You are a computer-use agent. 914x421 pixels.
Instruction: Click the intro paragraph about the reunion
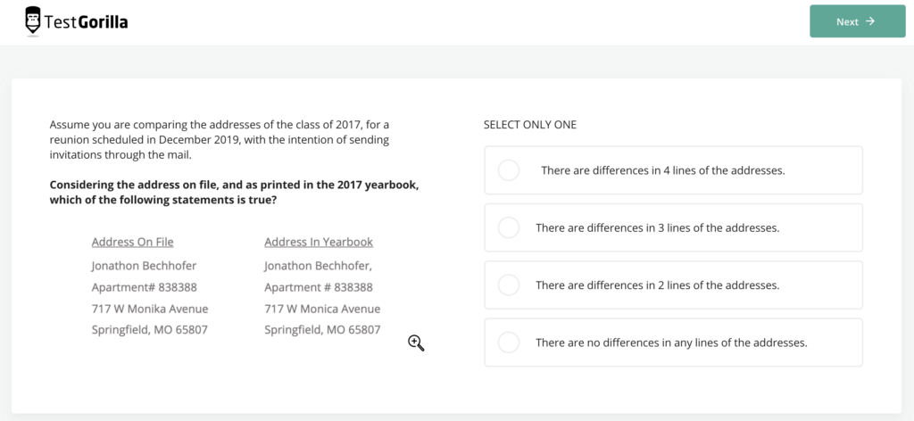pyautogui.click(x=220, y=139)
